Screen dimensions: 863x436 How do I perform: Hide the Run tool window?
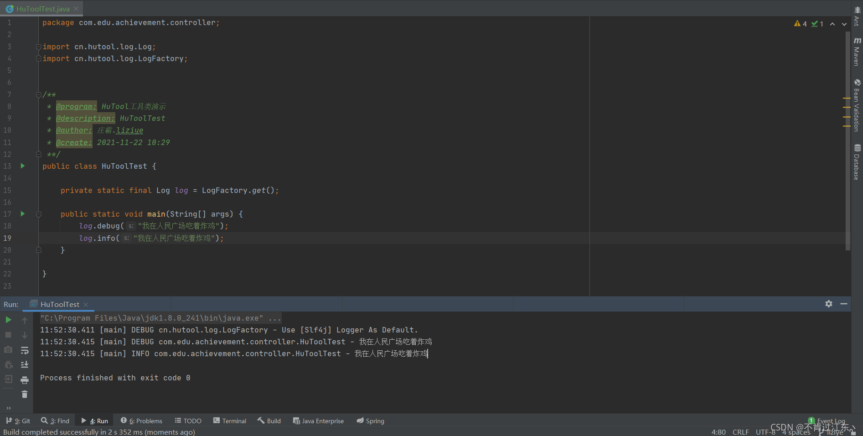coord(844,304)
